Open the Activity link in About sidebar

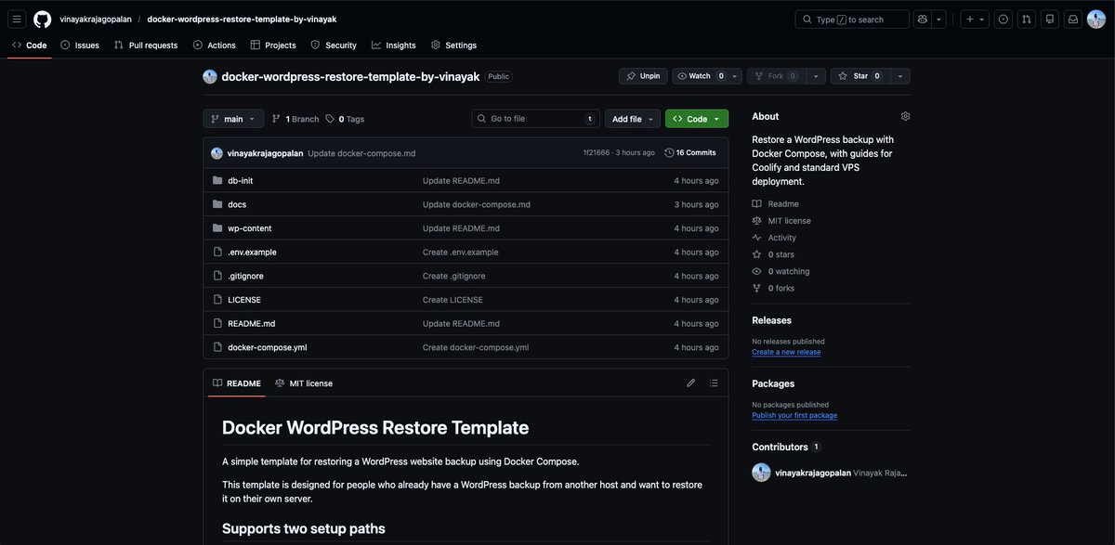774,238
